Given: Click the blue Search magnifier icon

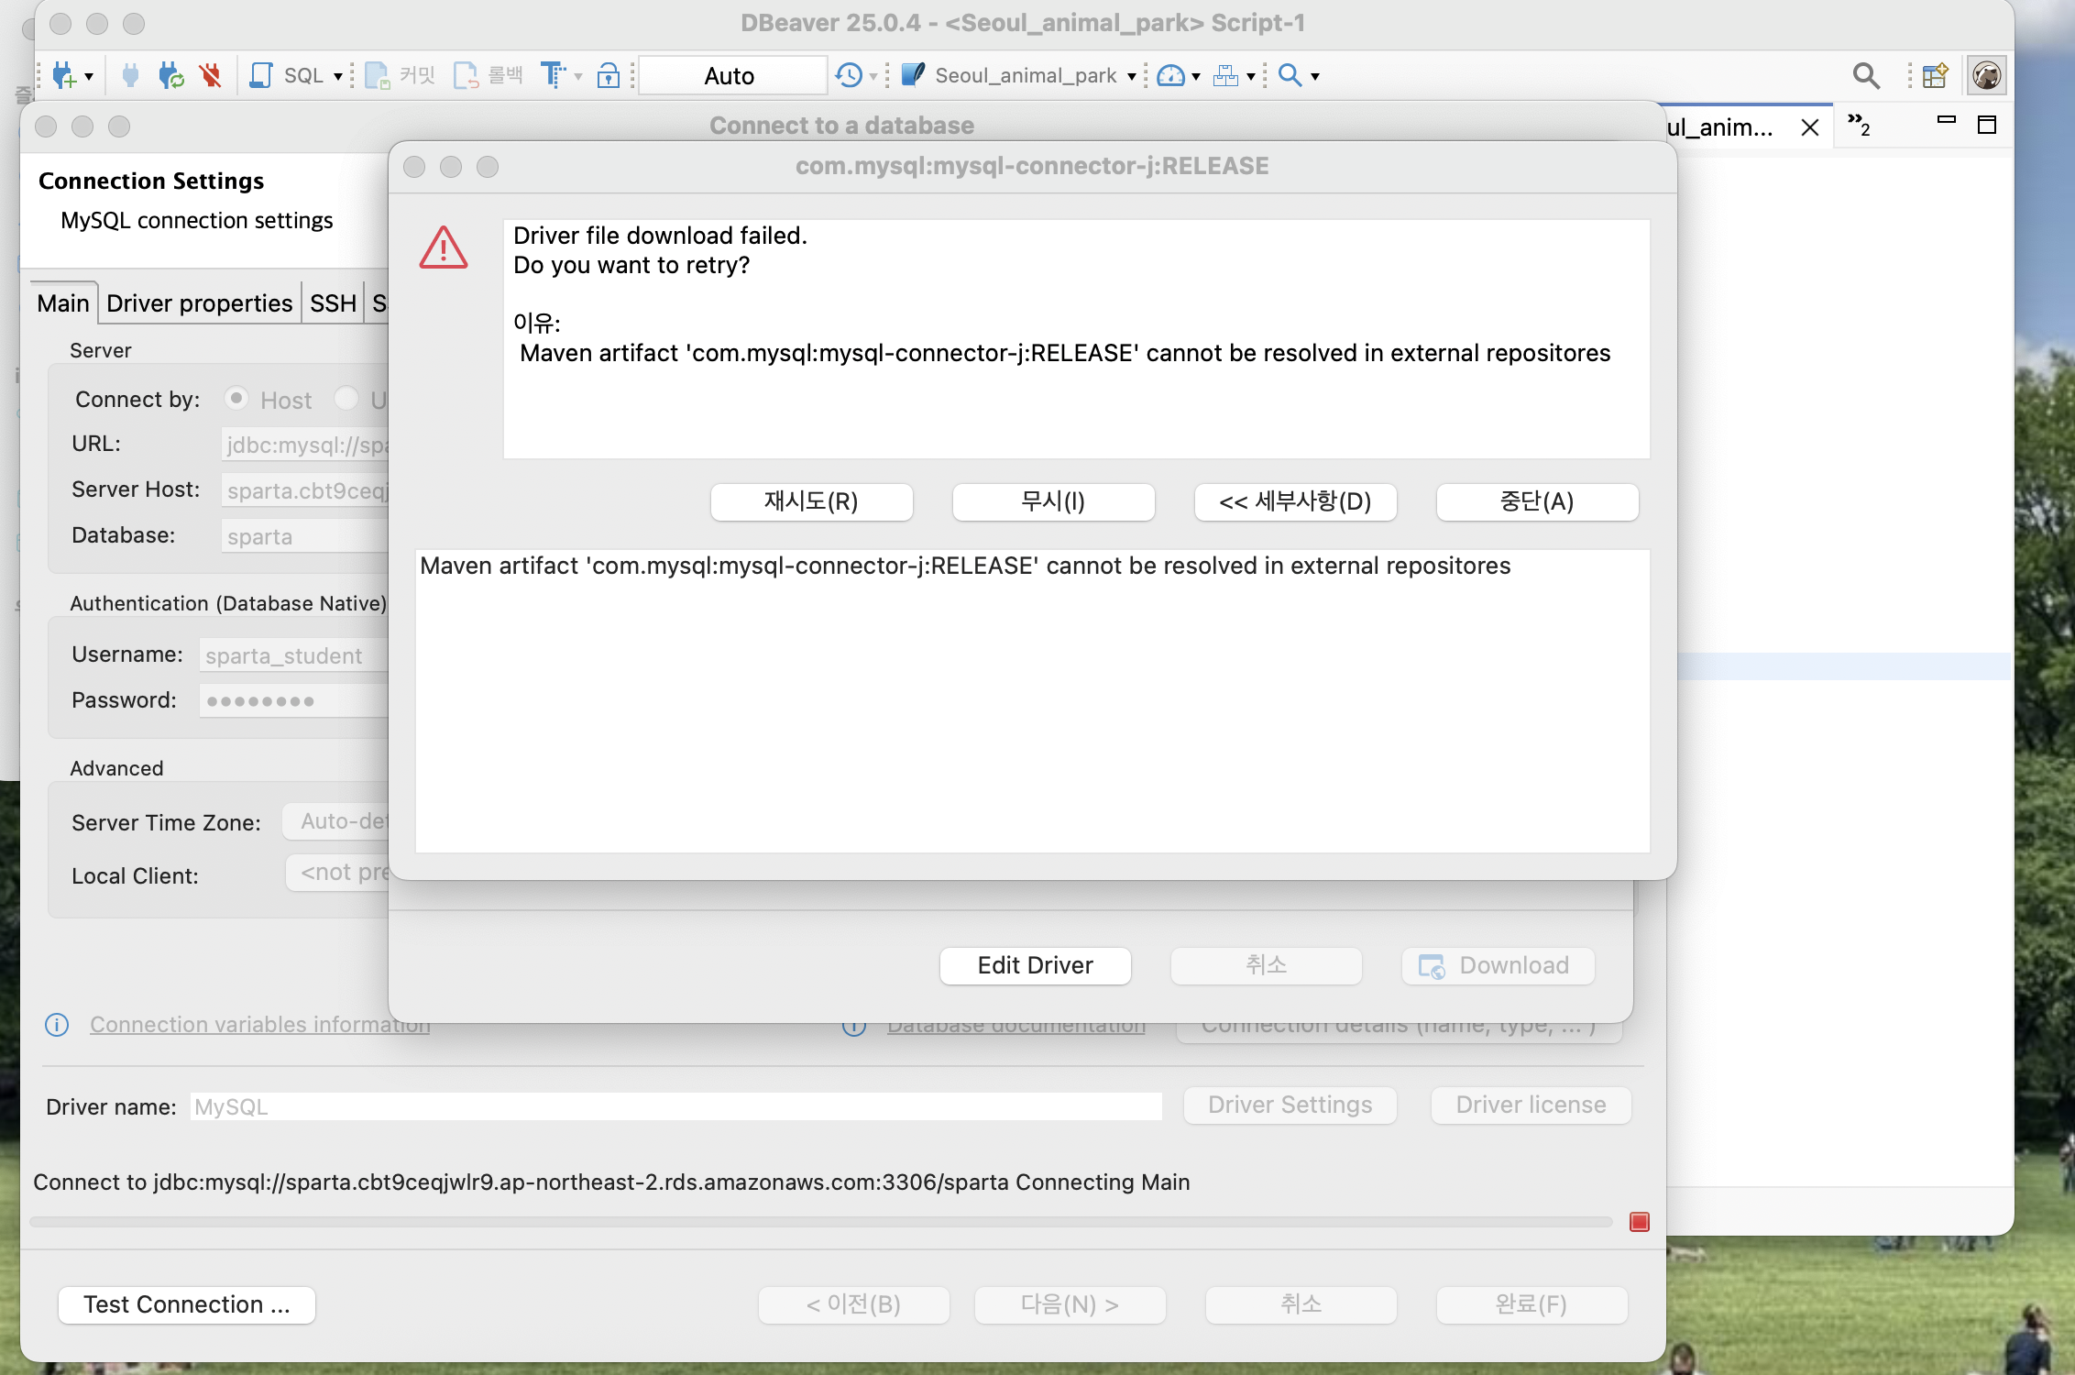Looking at the screenshot, I should click(1290, 75).
